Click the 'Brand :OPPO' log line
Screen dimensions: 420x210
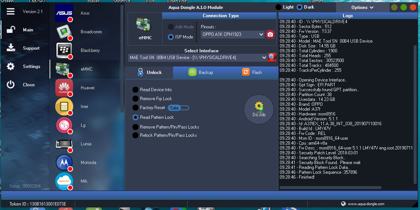pyautogui.click(x=301, y=104)
